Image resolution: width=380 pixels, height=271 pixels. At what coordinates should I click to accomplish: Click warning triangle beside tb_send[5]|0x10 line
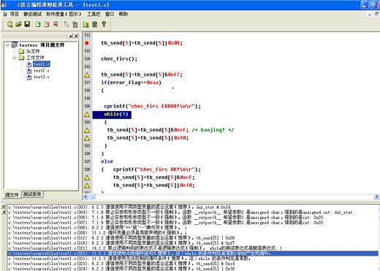(87, 186)
